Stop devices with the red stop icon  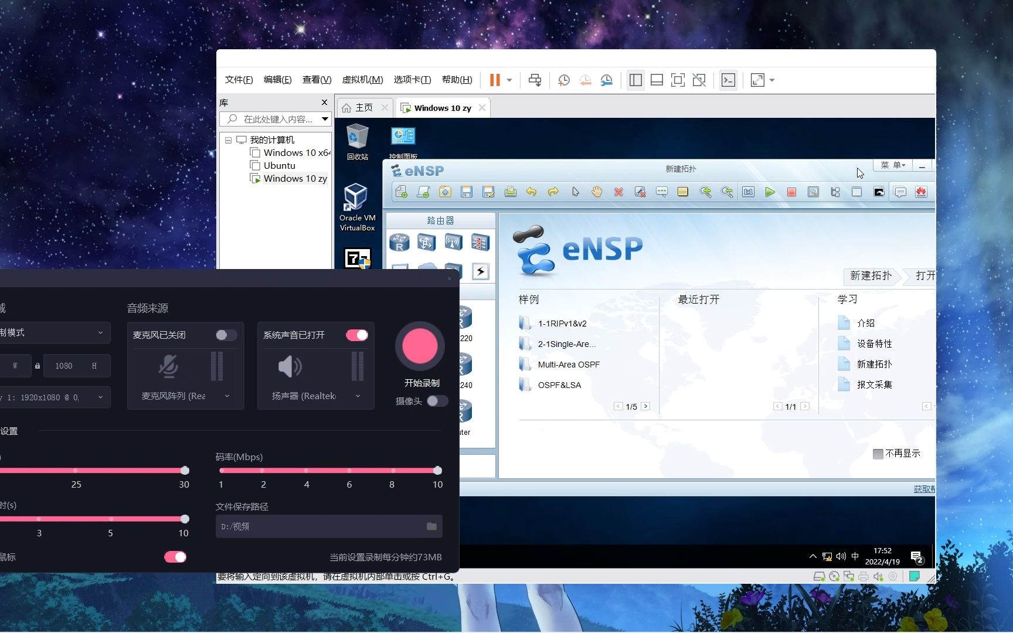coord(791,192)
